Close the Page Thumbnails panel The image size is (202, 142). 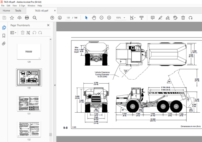pyautogui.click(x=48, y=25)
